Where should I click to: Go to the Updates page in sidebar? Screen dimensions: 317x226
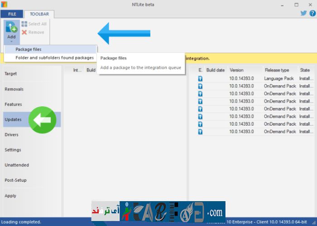click(x=13, y=119)
